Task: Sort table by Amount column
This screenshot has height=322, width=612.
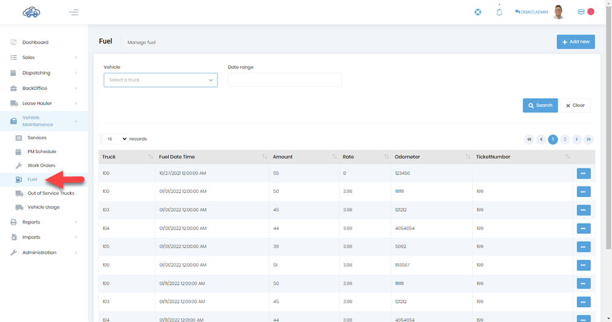Action: point(304,157)
